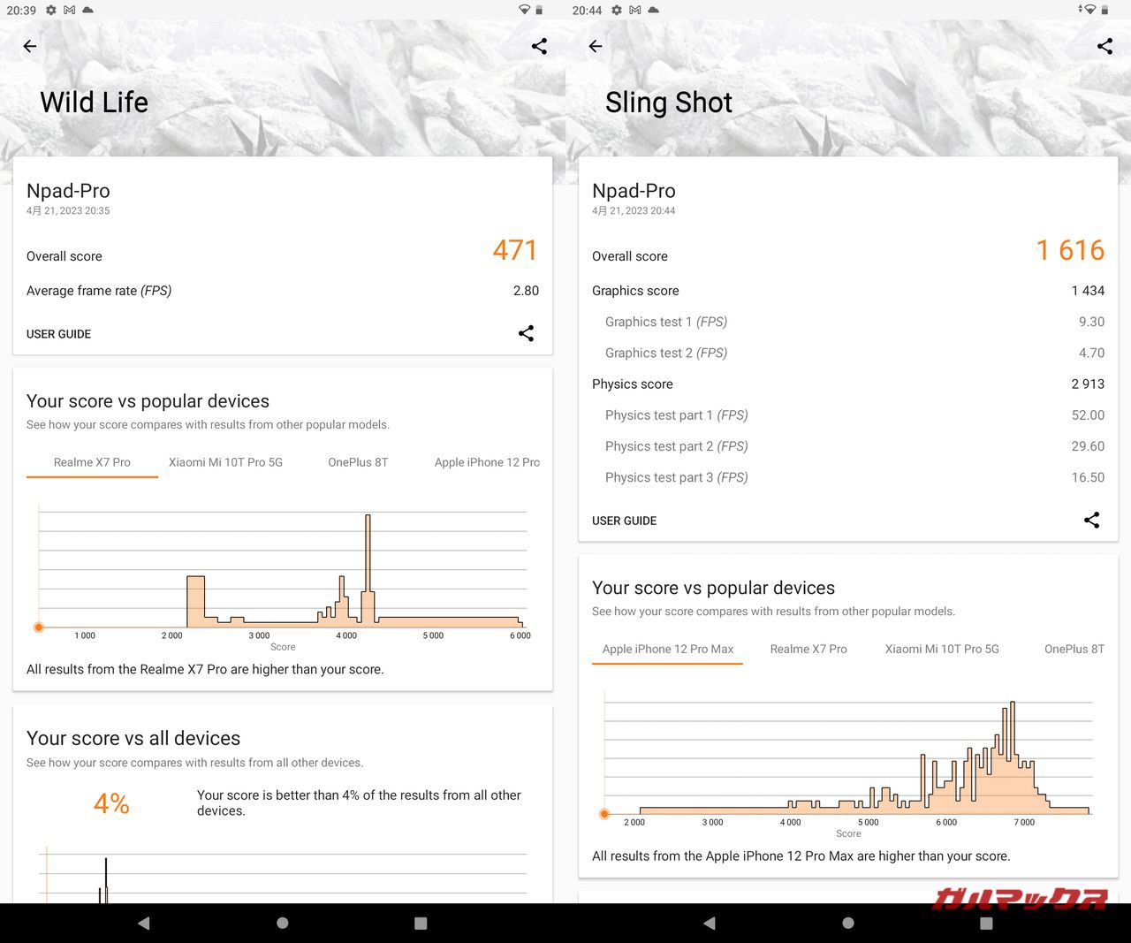The width and height of the screenshot is (1131, 943).
Task: Select Realme X7 Pro tab in Wild Life
Action: pos(92,462)
